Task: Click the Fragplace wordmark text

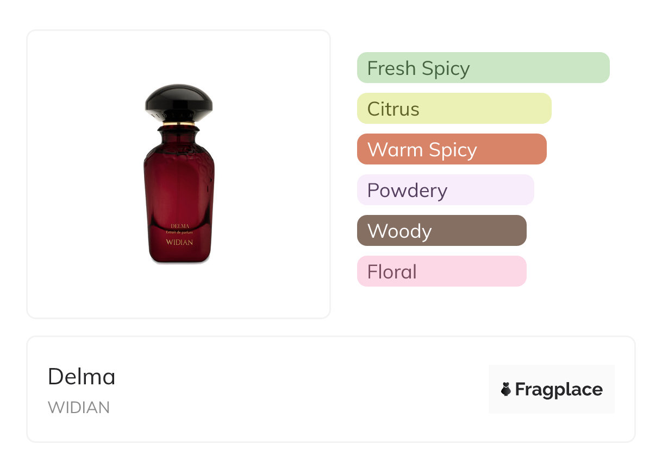Action: (x=559, y=389)
